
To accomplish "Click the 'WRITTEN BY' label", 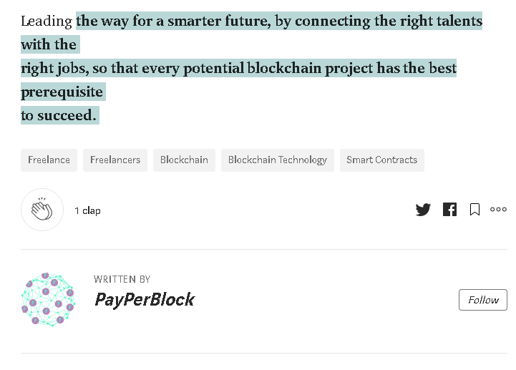I will tap(122, 280).
